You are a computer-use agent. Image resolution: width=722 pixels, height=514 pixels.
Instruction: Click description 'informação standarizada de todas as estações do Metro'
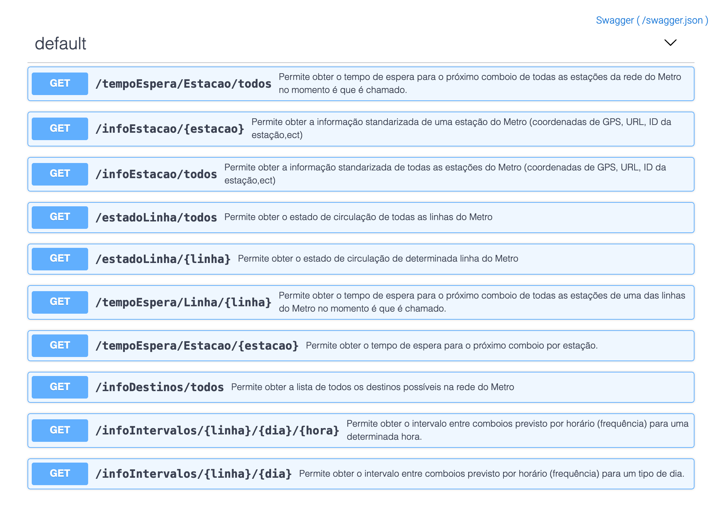[445, 174]
